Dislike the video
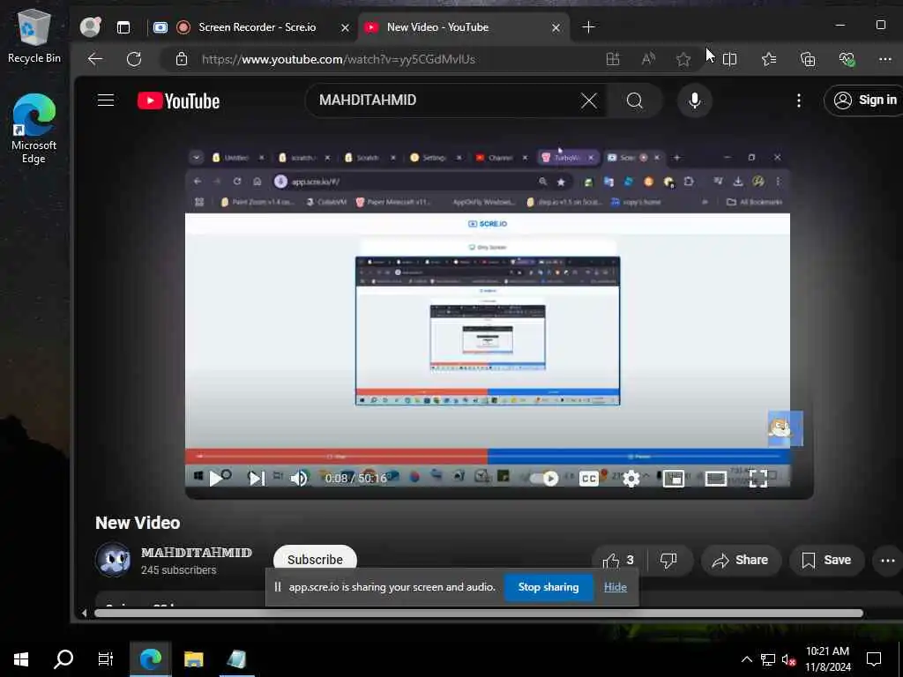 pyautogui.click(x=668, y=560)
